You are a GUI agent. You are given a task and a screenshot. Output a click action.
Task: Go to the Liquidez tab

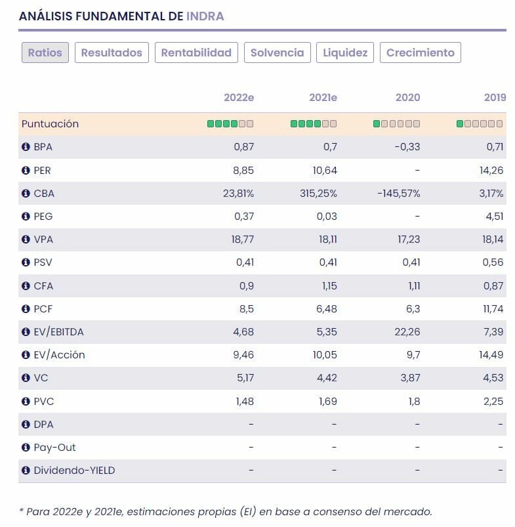click(x=345, y=53)
